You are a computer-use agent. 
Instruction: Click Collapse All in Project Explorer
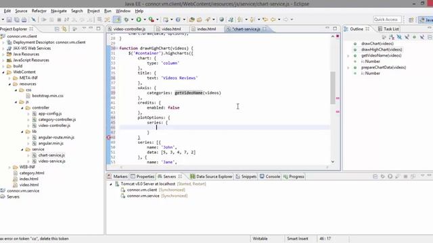point(57,29)
